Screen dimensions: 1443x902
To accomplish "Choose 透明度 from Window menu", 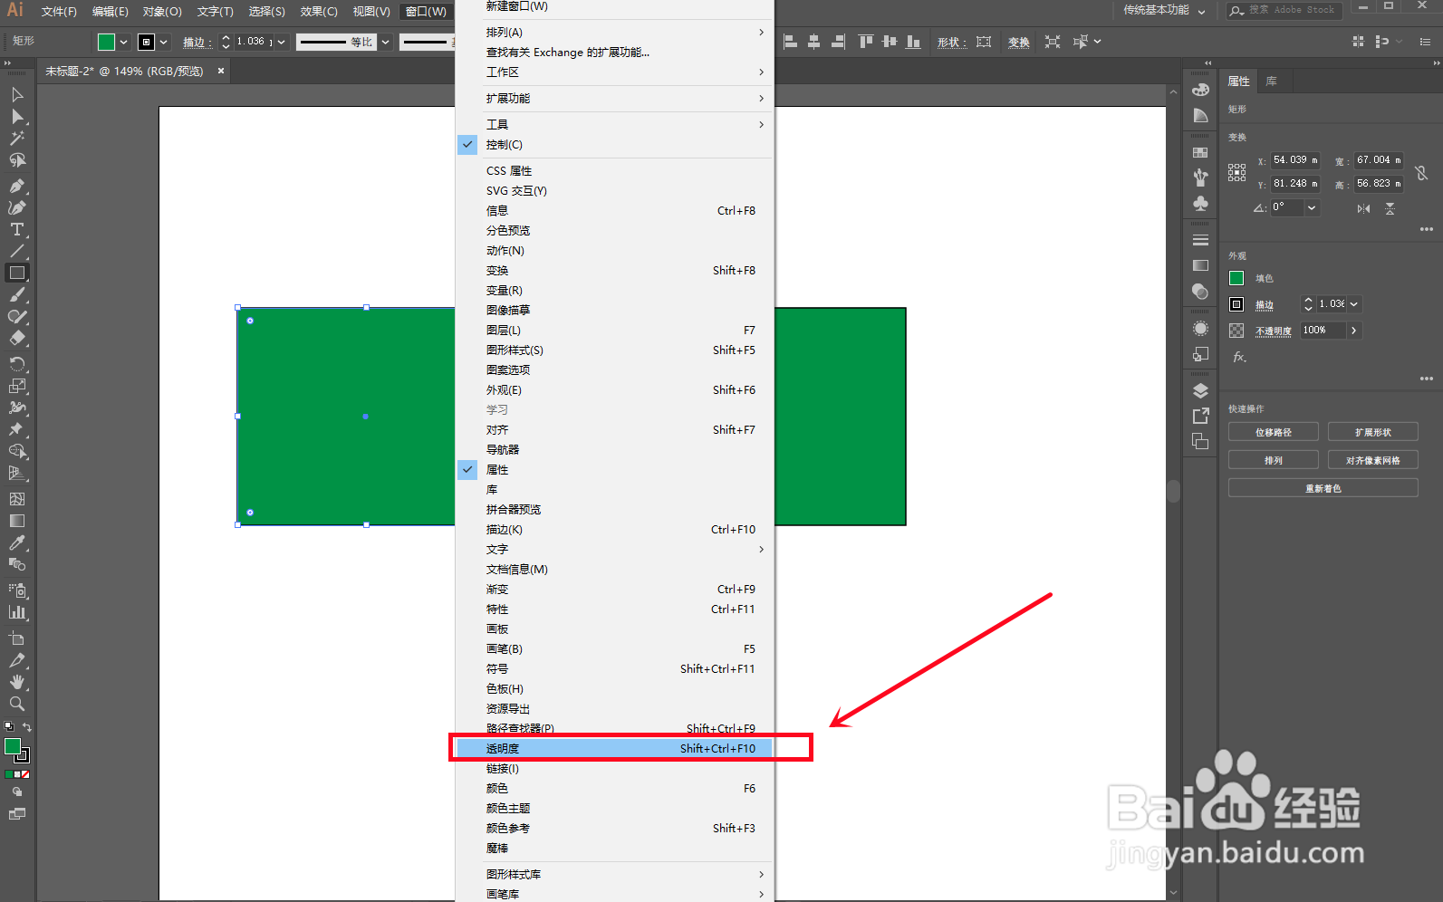I will click(x=615, y=749).
